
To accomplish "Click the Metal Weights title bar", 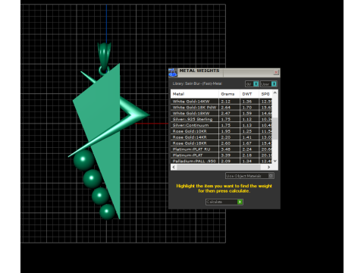I will [224, 72].
